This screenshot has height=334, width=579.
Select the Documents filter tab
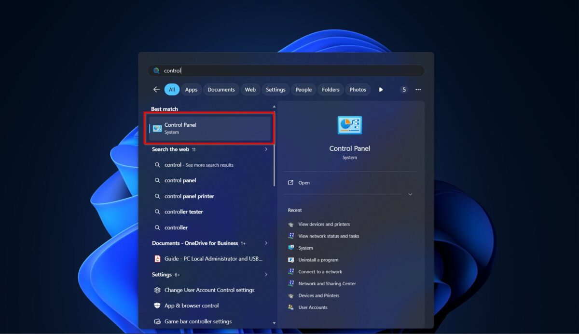point(221,90)
